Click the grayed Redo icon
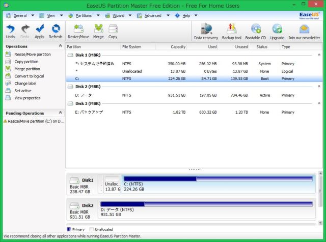 [x=25, y=29]
